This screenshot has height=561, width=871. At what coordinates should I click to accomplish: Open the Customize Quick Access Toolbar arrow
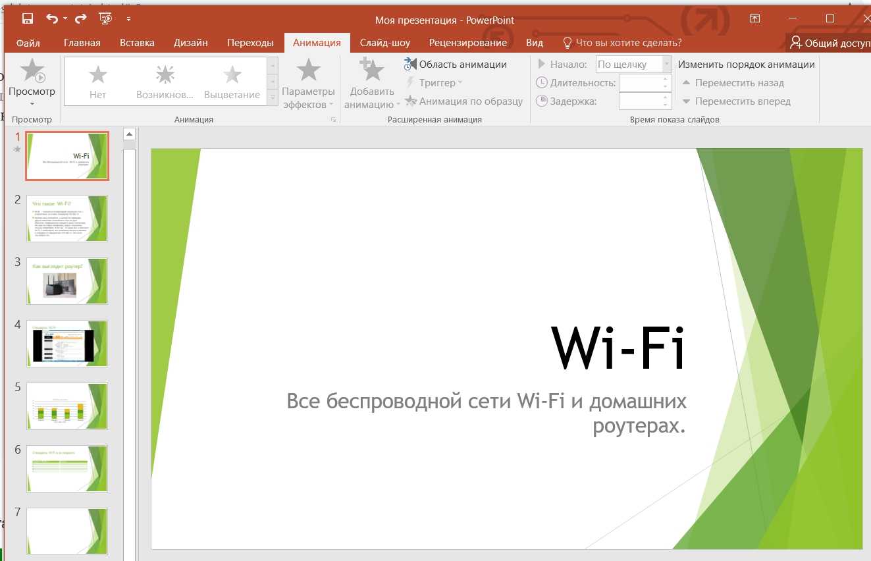tap(128, 19)
